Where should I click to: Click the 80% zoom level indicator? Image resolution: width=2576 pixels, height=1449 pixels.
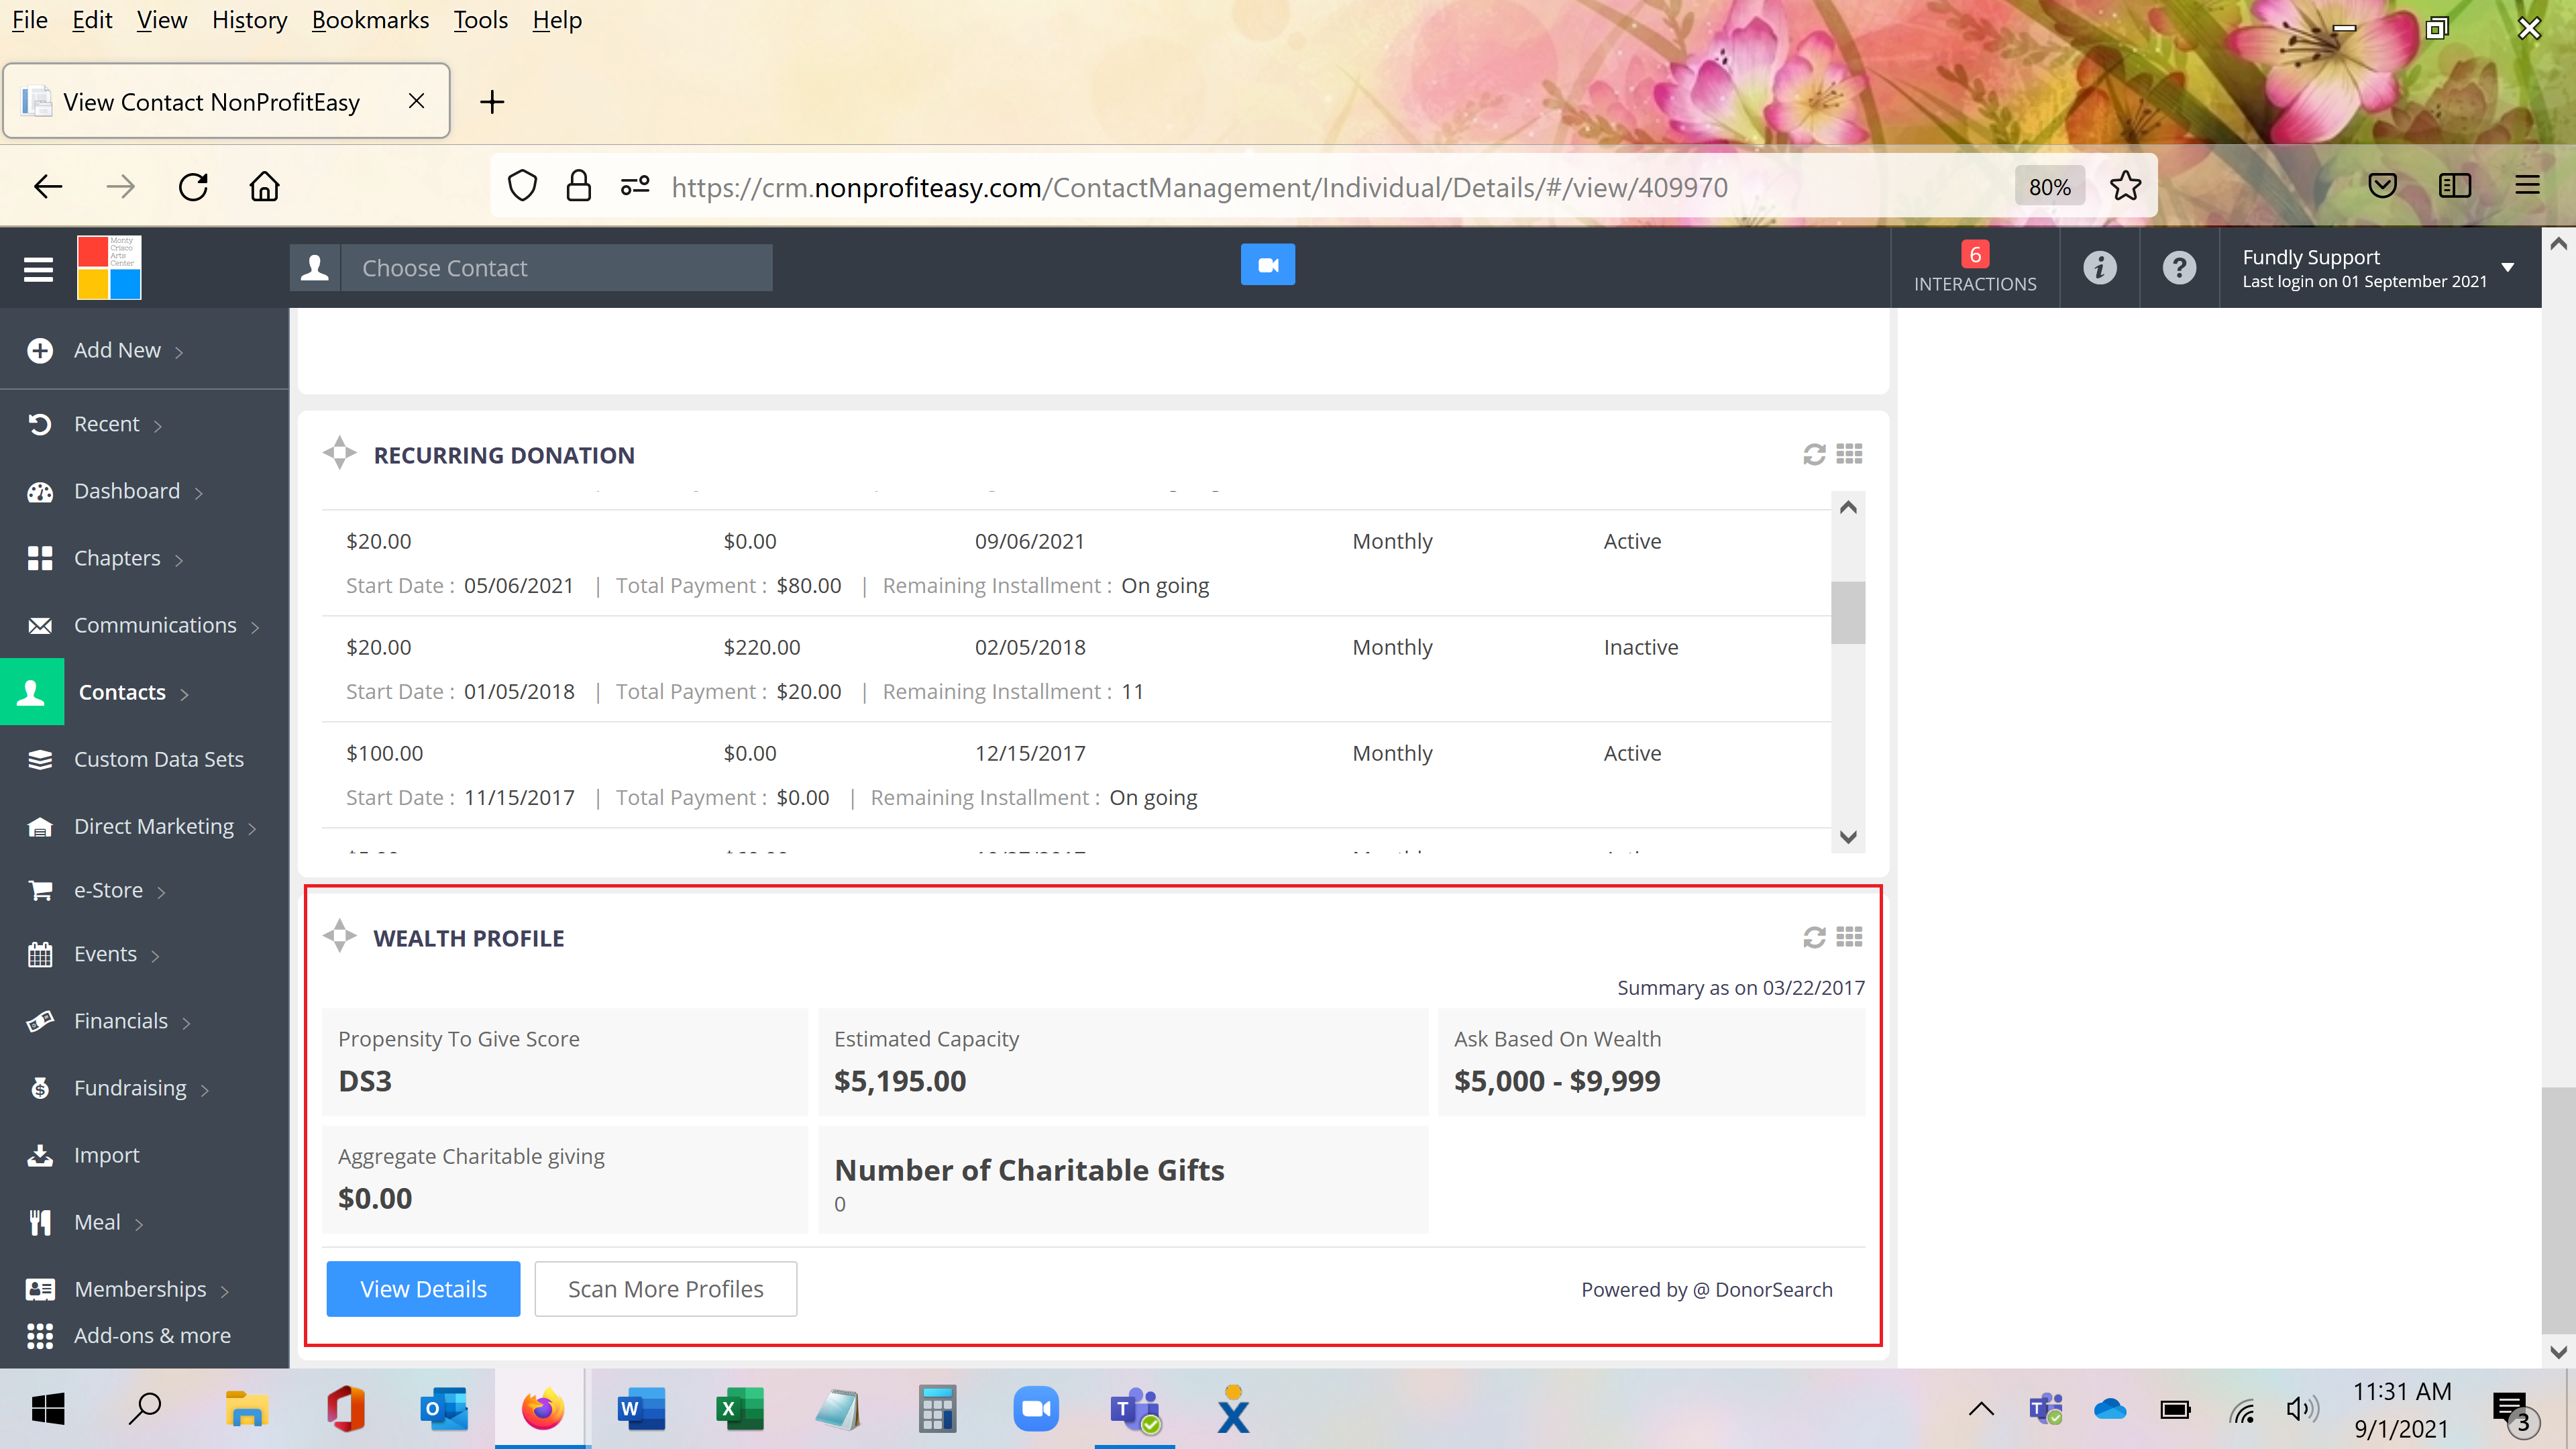tap(2049, 187)
